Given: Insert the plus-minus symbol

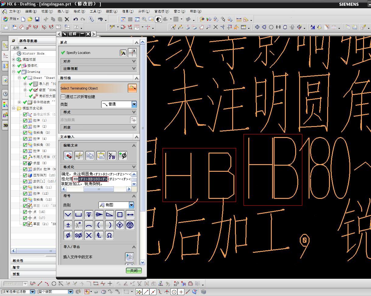Looking at the screenshot, I should 68,225.
